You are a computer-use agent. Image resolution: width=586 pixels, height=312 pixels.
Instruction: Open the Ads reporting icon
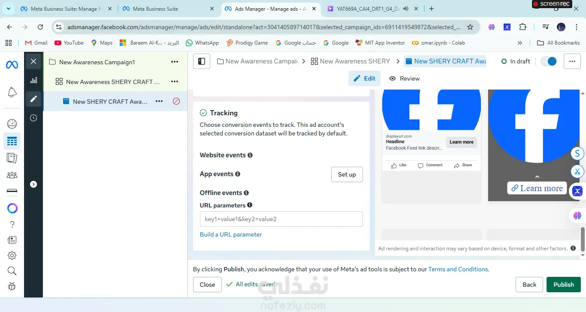pos(12,158)
